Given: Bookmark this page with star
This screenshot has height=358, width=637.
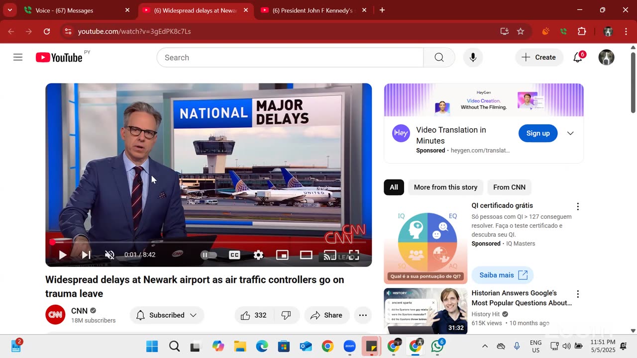Looking at the screenshot, I should point(521,31).
